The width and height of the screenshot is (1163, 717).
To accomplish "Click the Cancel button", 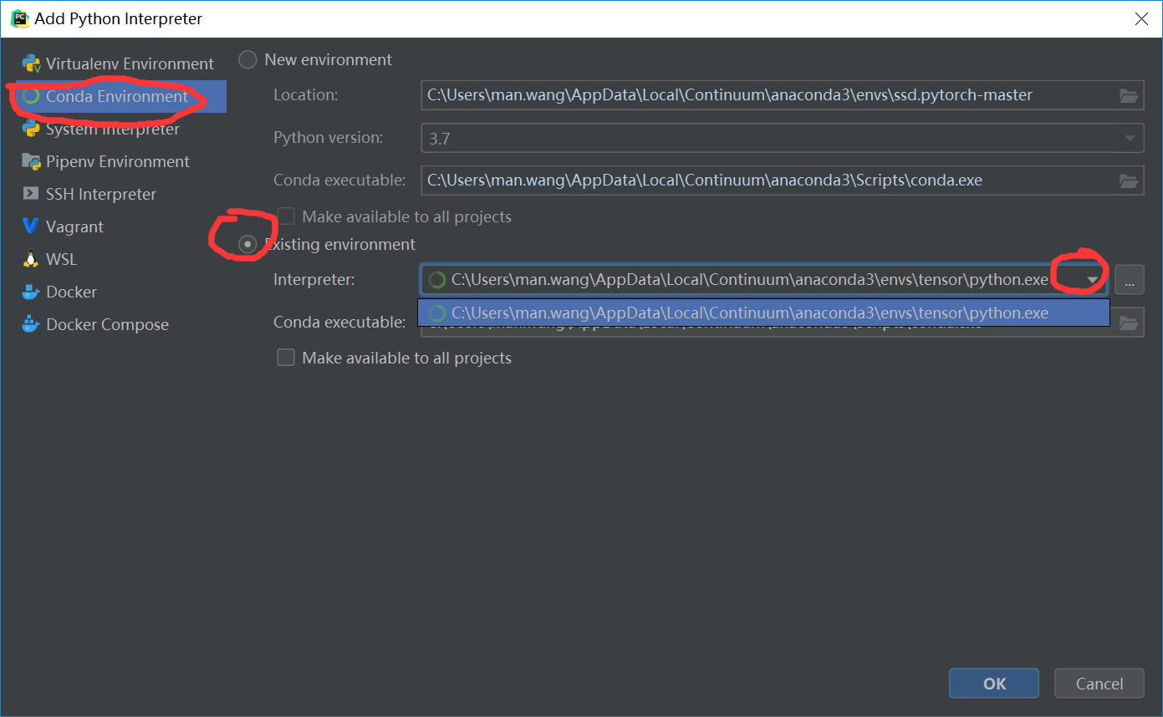I will tap(1099, 684).
